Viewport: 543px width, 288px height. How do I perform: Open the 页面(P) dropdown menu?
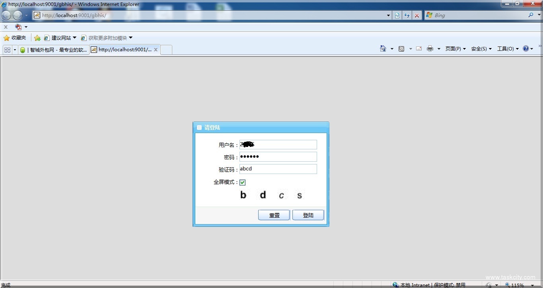click(455, 49)
